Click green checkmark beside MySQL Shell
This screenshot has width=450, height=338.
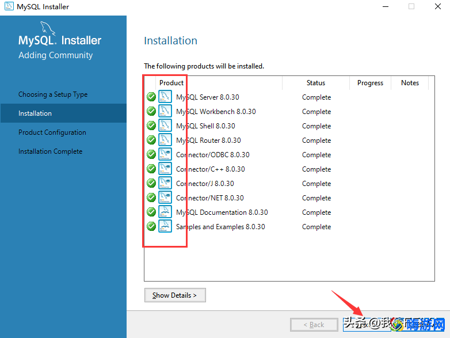(151, 126)
